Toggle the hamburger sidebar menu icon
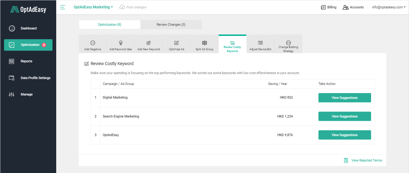The height and width of the screenshot is (173, 409). 63,7
